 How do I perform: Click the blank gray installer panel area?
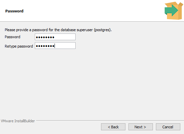(92, 82)
